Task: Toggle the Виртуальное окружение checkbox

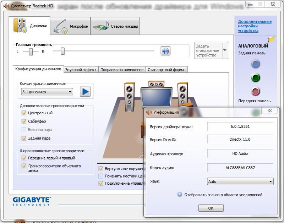Action: coord(101,169)
